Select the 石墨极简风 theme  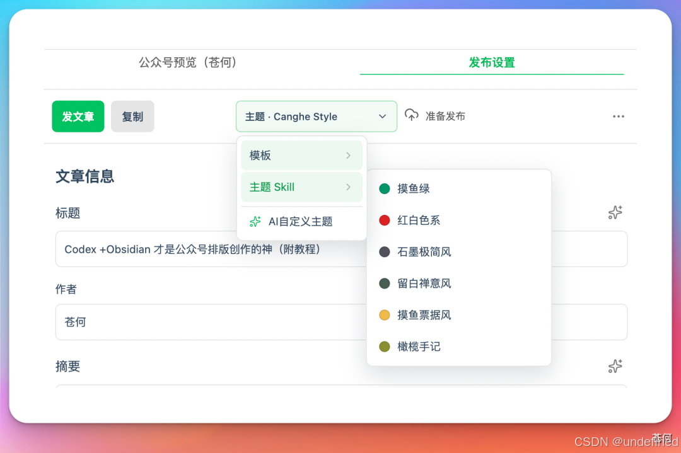(458, 251)
